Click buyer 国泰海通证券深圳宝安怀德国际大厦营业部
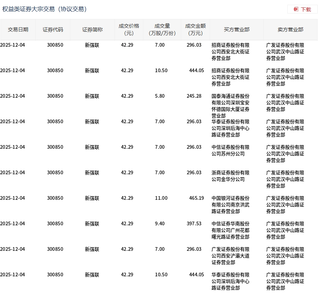 click(230, 106)
